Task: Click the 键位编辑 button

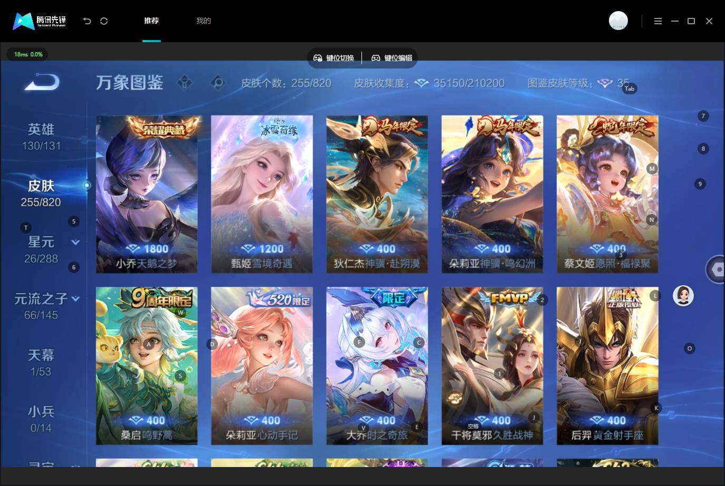Action: tap(392, 58)
